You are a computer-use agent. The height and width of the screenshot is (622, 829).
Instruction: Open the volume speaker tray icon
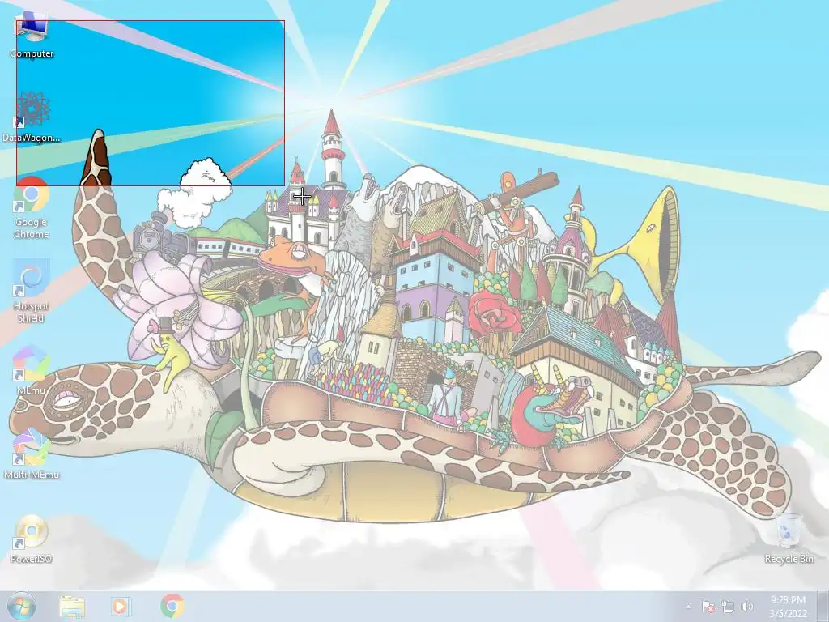tap(746, 607)
